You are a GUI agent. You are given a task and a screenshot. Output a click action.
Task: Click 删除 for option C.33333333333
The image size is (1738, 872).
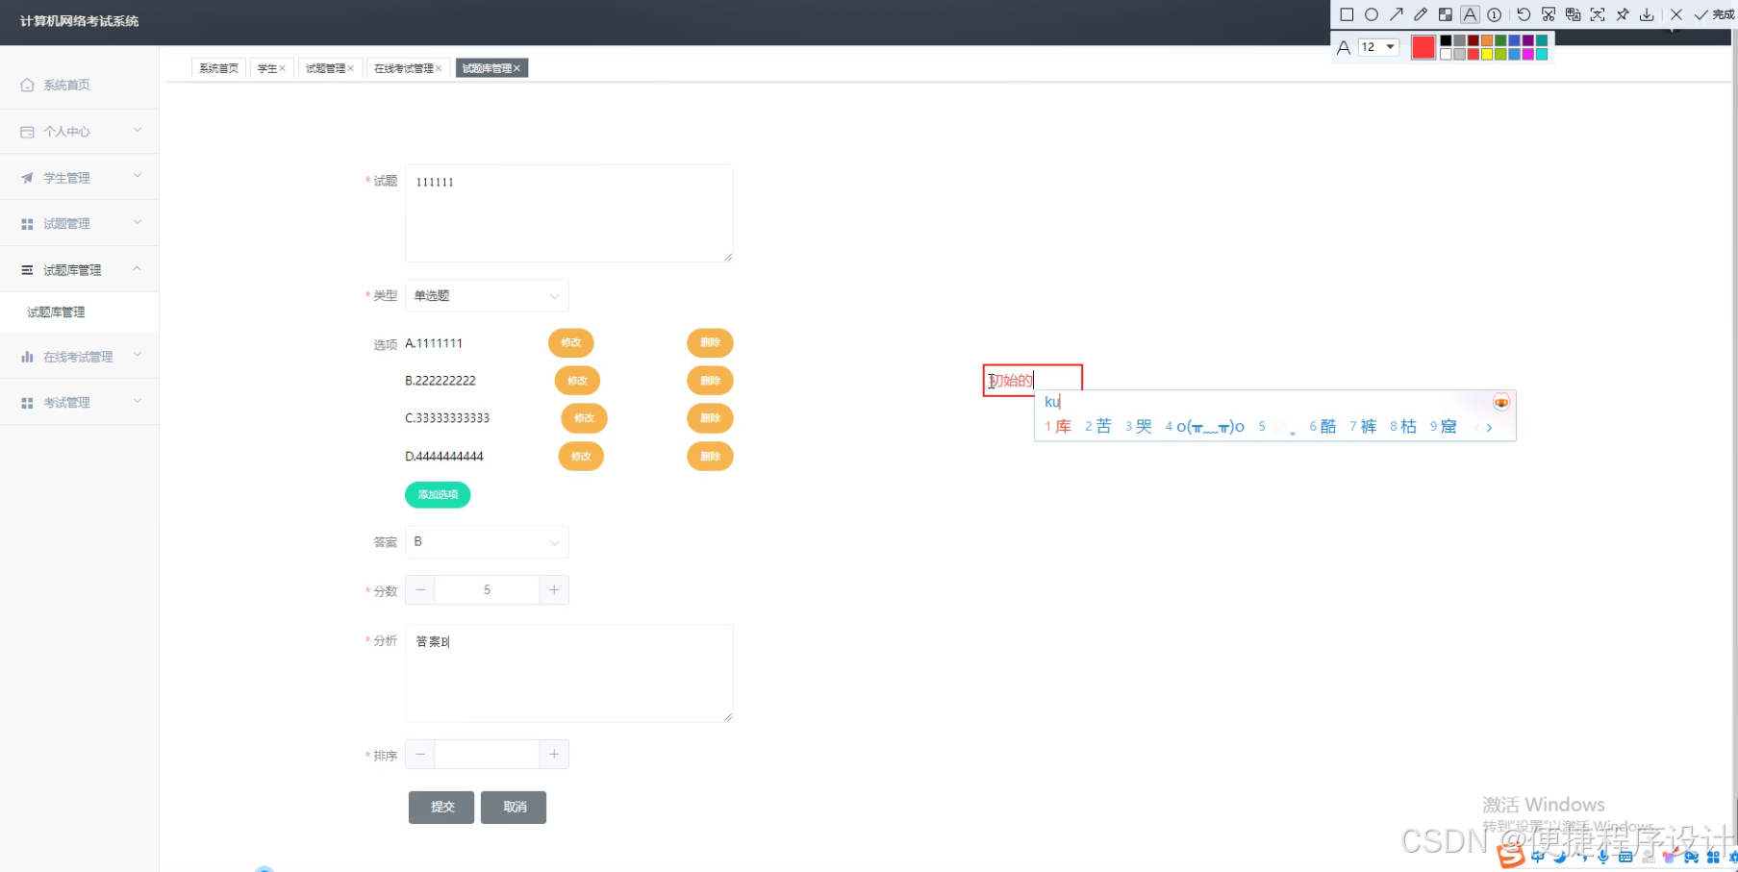[710, 418]
